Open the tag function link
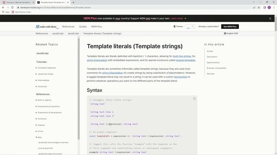The image size is (277, 155). [180, 77]
